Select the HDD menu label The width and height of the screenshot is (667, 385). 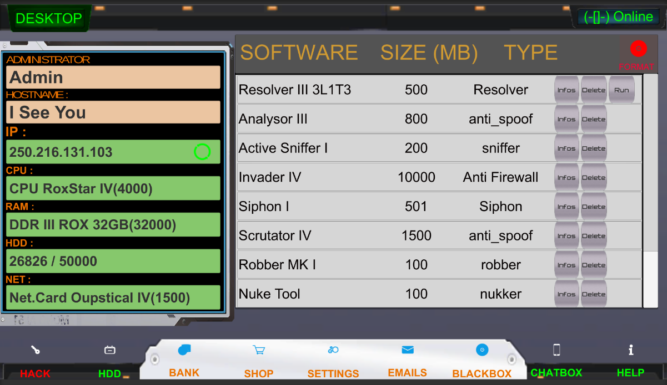click(x=110, y=373)
